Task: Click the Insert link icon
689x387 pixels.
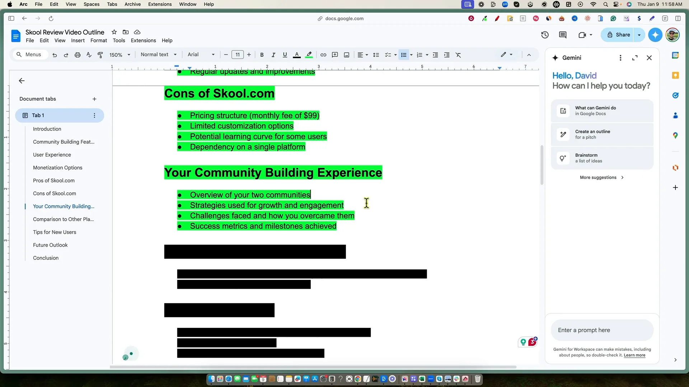Action: tap(323, 55)
